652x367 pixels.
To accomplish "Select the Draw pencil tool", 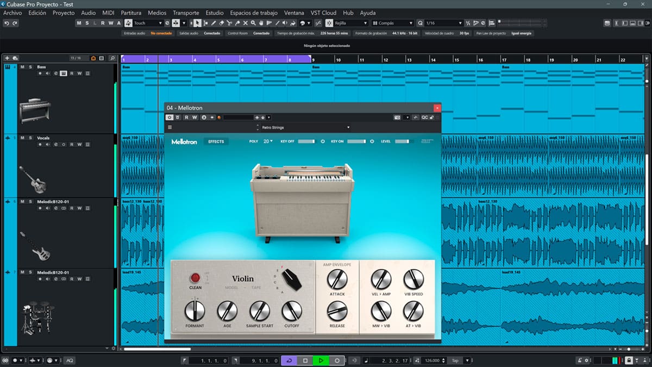I will (x=214, y=23).
